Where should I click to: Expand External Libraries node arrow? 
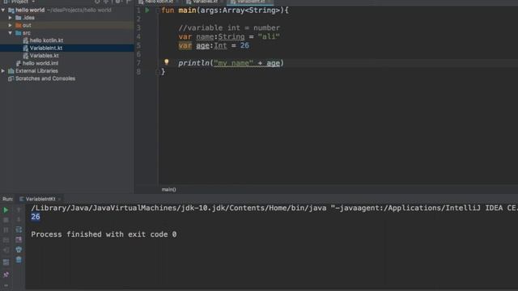3,71
